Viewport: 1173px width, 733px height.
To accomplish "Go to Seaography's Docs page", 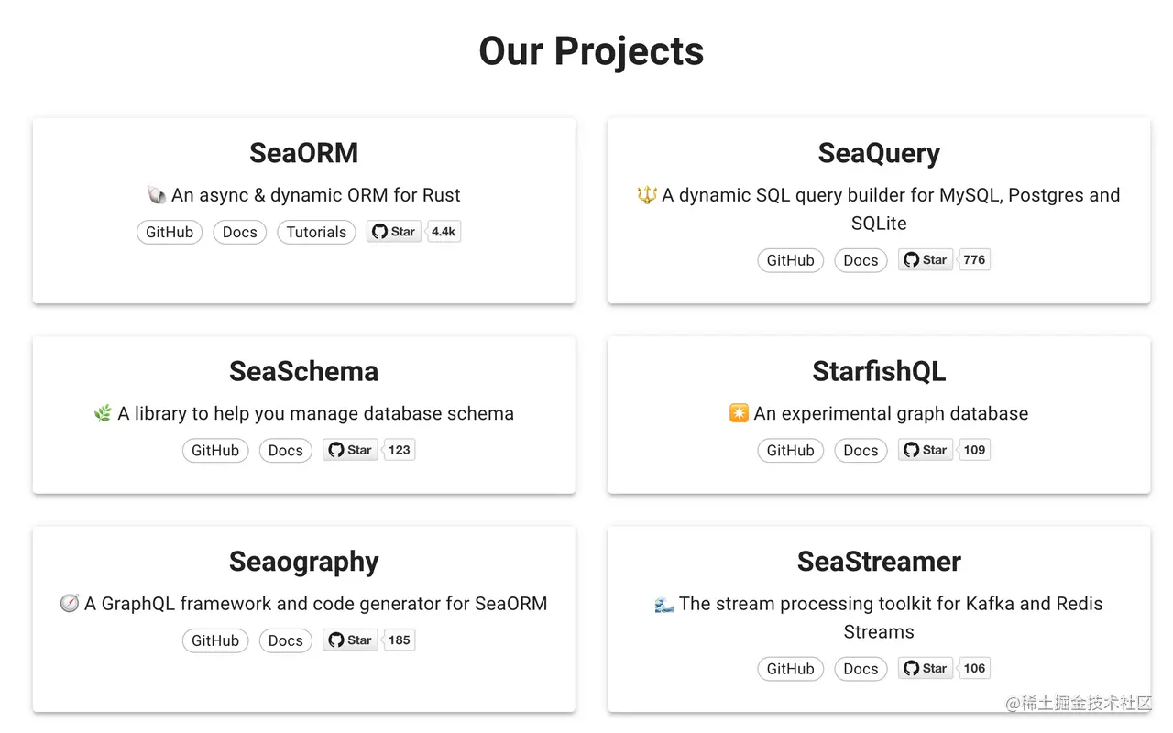I will point(286,641).
